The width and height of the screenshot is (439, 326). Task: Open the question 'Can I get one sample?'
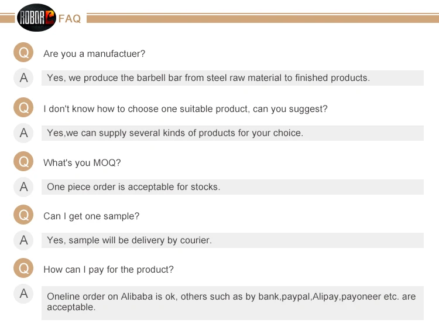pos(91,216)
